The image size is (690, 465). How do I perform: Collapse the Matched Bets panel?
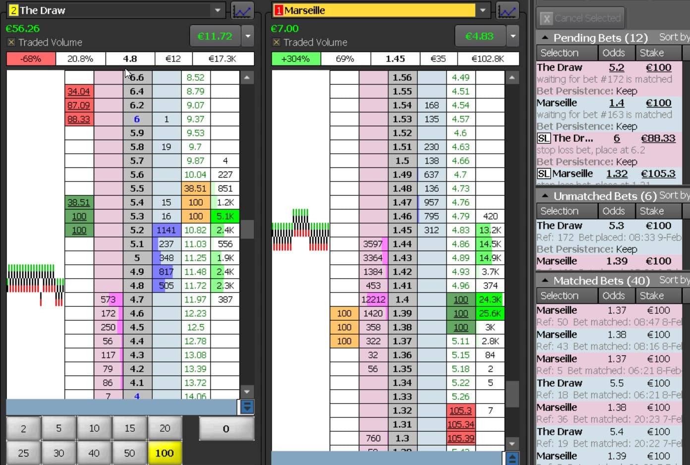point(546,281)
